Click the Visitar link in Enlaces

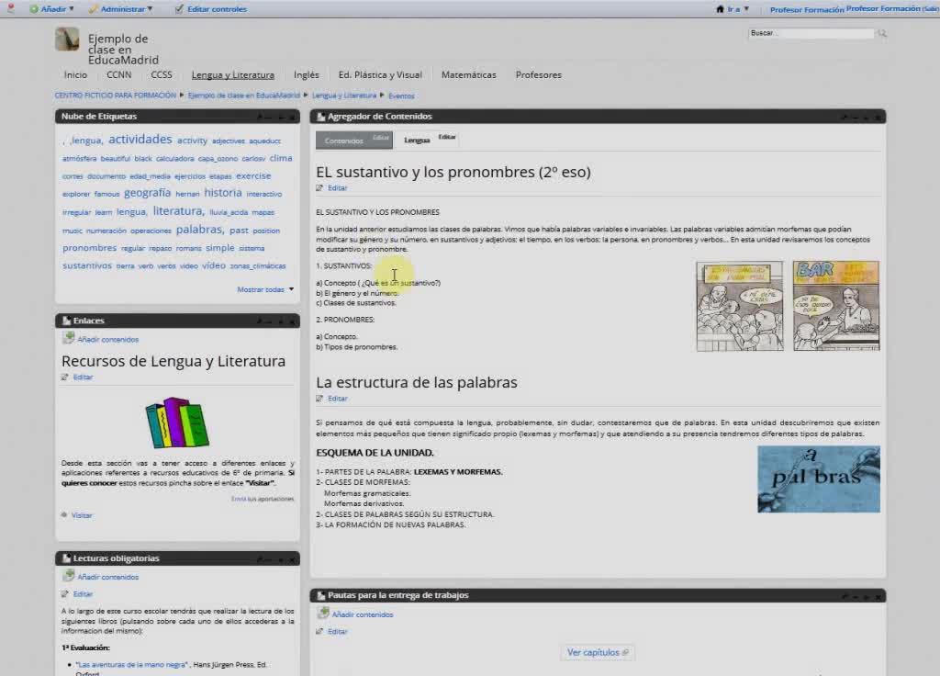[x=82, y=515]
